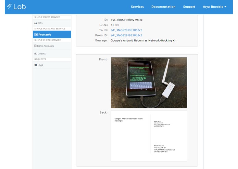
Task: Go to Documentation in top navigation
Action: pos(163,7)
